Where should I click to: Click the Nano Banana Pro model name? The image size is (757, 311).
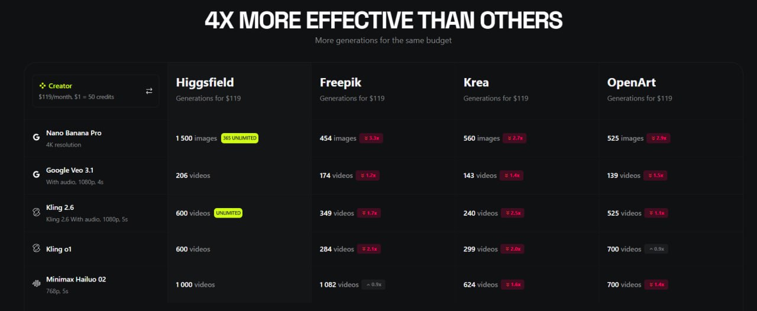(x=74, y=133)
